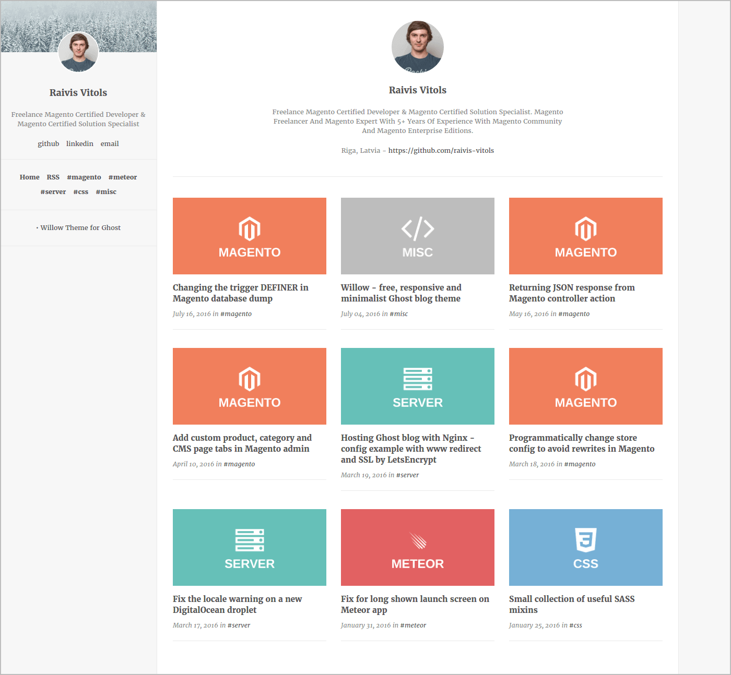This screenshot has height=675, width=731.
Task: Click #meteor tag under January 31 post
Action: tap(413, 625)
